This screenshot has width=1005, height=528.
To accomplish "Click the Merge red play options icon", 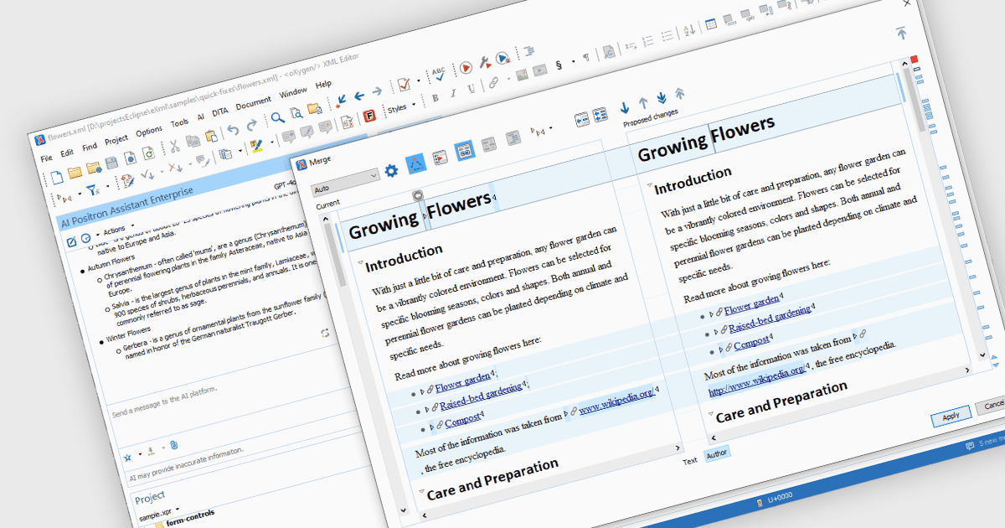I will [x=441, y=158].
